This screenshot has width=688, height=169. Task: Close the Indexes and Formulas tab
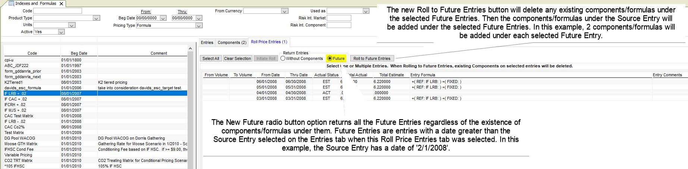(62, 3)
